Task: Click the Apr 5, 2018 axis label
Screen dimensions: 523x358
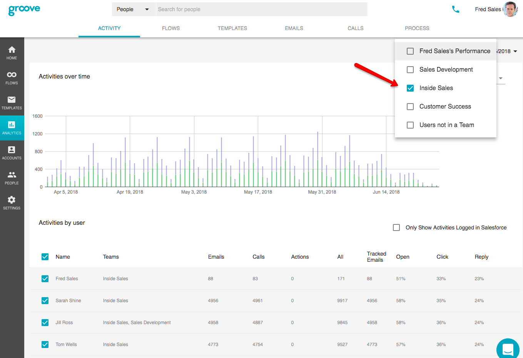Action: point(66,192)
